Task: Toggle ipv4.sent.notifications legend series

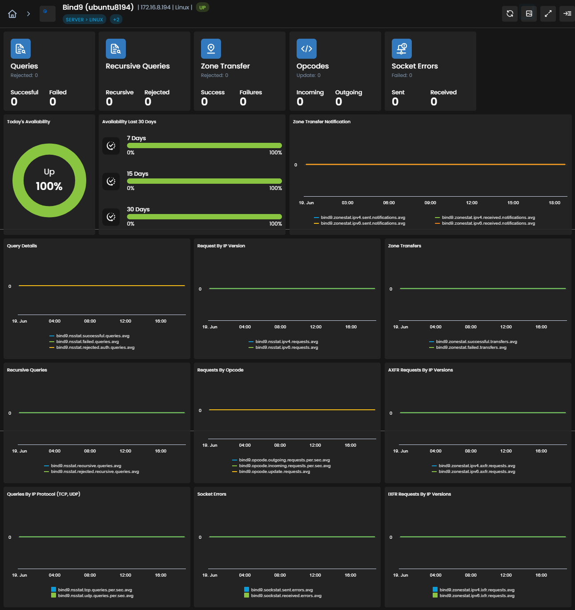Action: 360,218
